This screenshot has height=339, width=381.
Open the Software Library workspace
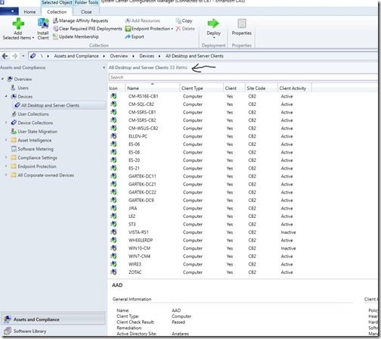53,331
